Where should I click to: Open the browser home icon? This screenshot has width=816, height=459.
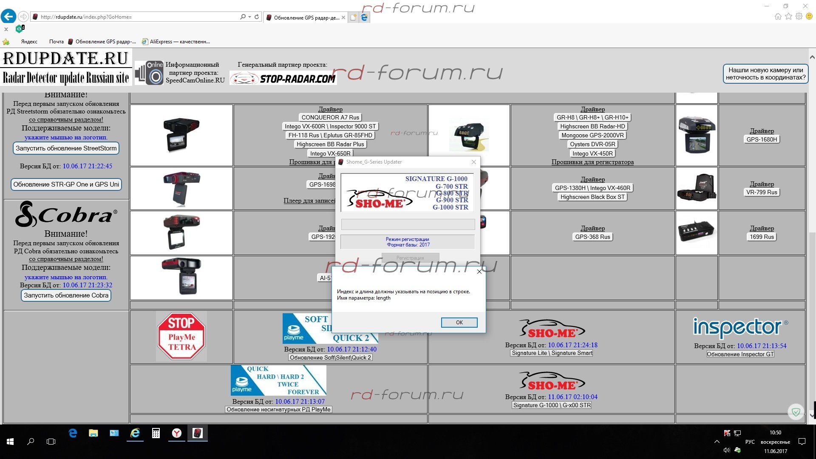coord(778,17)
